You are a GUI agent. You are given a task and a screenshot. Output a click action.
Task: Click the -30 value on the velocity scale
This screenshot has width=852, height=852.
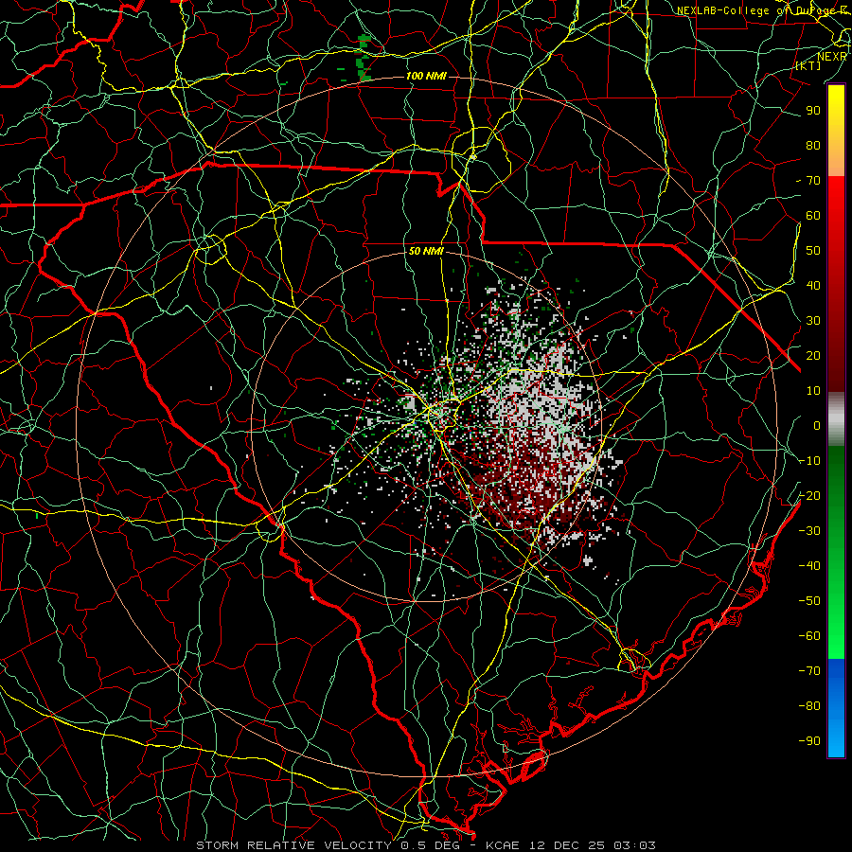tap(809, 531)
